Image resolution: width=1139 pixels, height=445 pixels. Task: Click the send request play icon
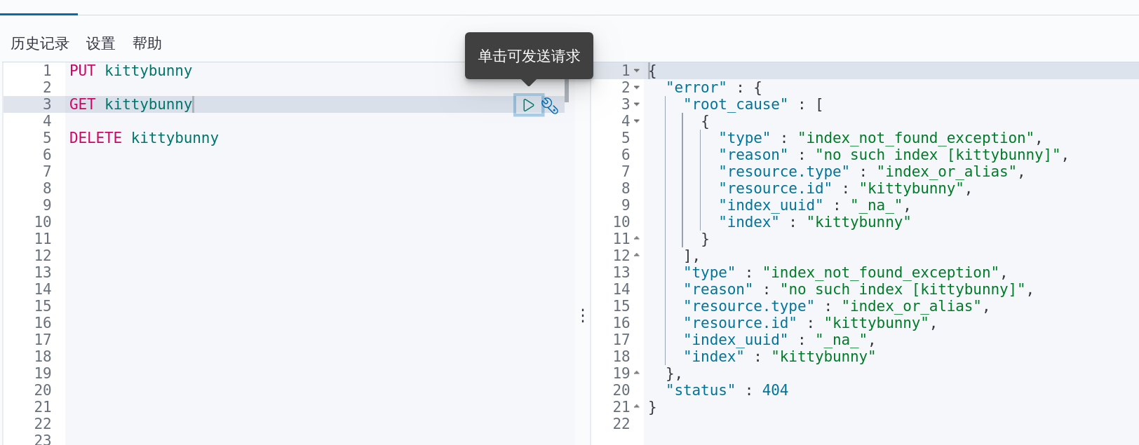(528, 105)
